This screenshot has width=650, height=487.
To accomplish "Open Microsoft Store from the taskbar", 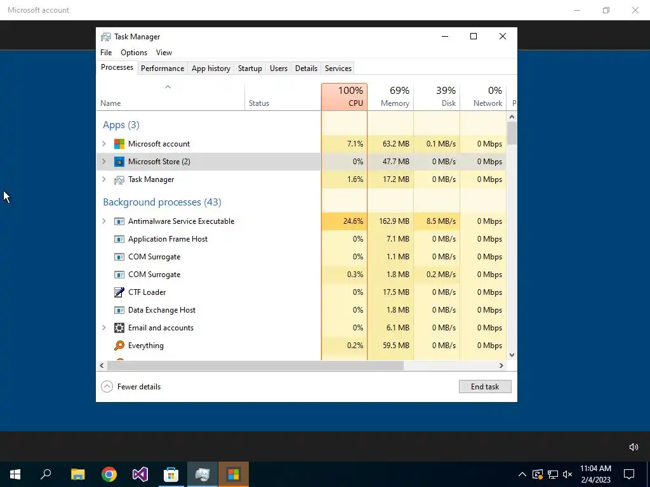I will tap(171, 474).
